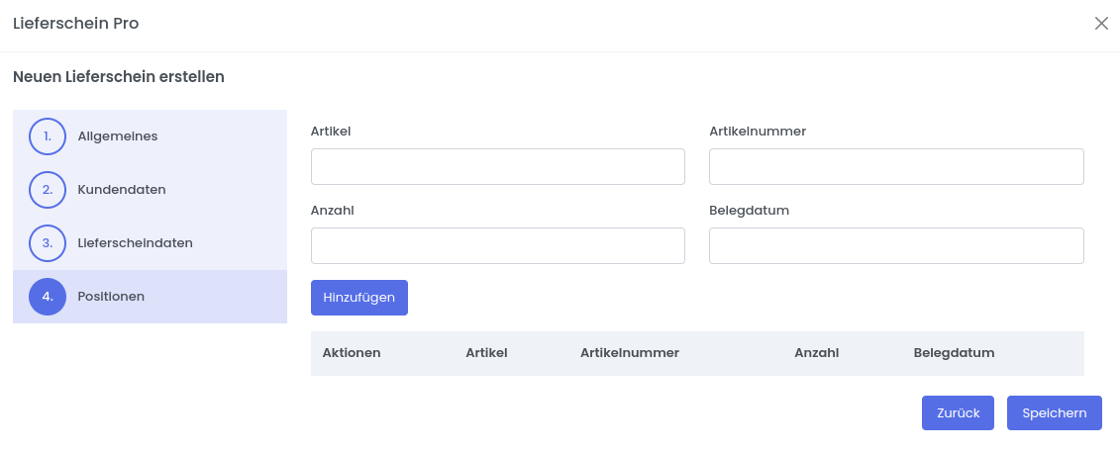Screen dimensions: 1120x452
Task: Focus the Anzahl input field
Action: pos(498,246)
